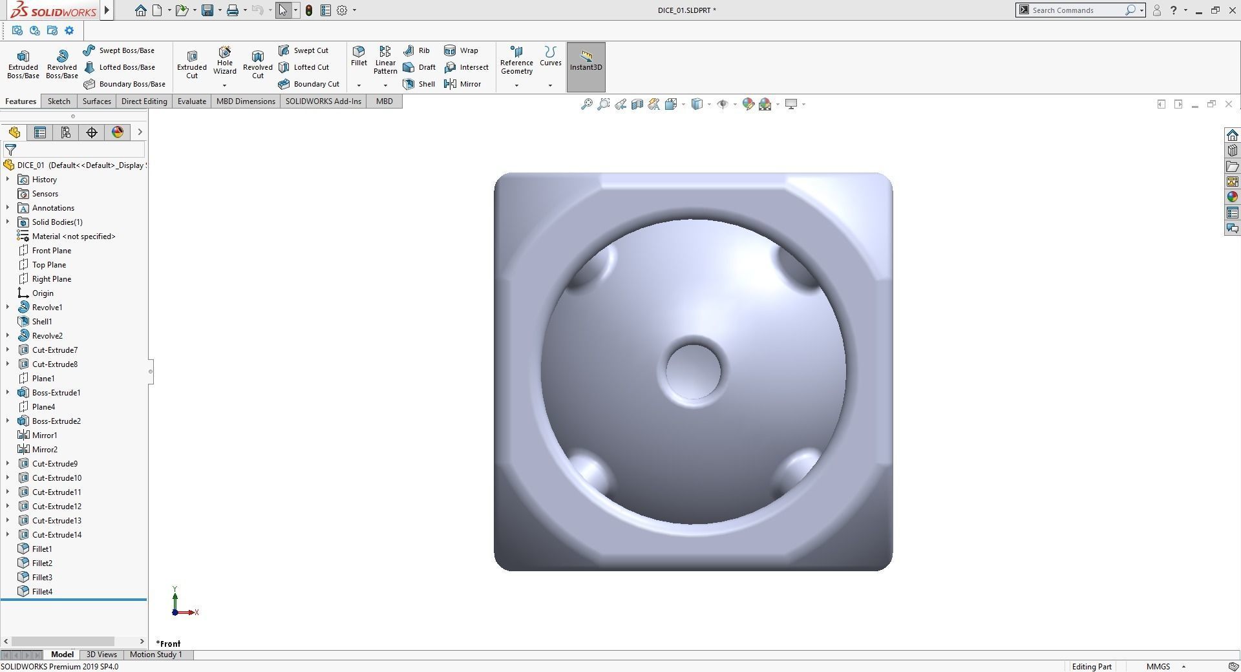
Task: Apply the Draft tool
Action: [x=419, y=67]
